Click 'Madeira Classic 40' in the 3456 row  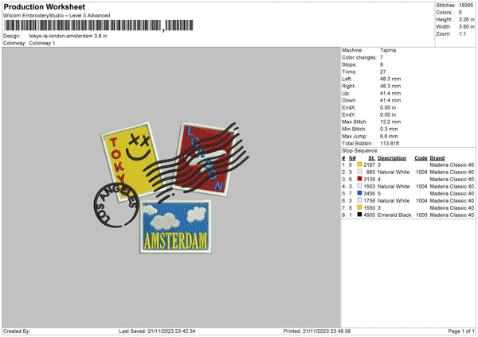[x=452, y=193]
